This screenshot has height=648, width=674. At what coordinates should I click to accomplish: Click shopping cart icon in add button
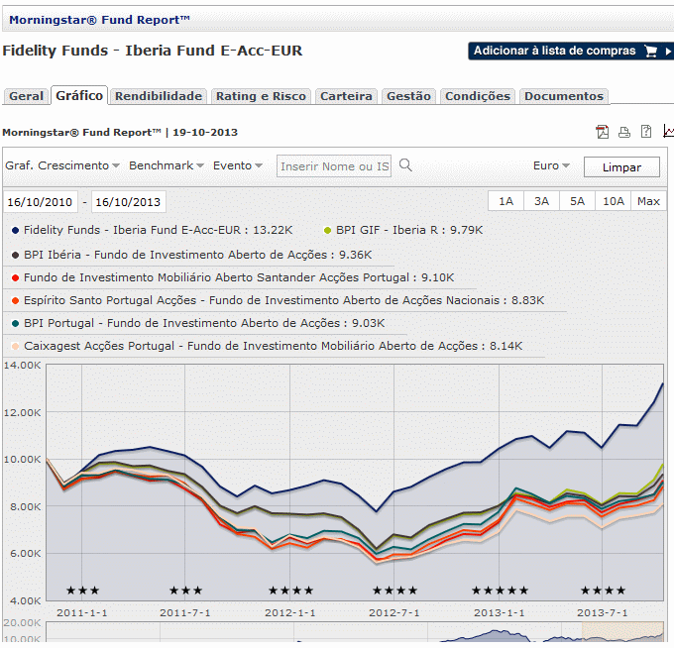(x=651, y=52)
